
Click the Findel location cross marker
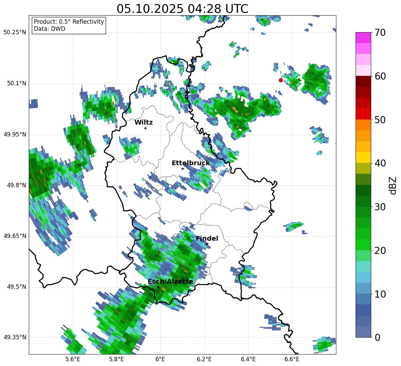click(x=207, y=244)
